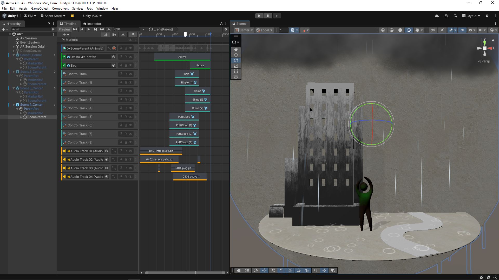Open Timeline settings gear
This screenshot has height=280, width=499.
(x=226, y=29)
